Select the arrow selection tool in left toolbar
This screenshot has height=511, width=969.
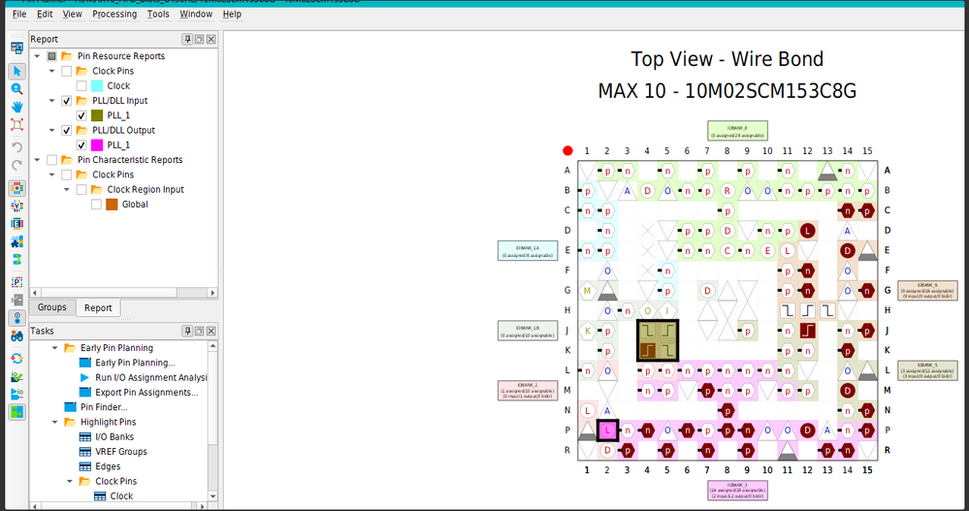coord(16,71)
